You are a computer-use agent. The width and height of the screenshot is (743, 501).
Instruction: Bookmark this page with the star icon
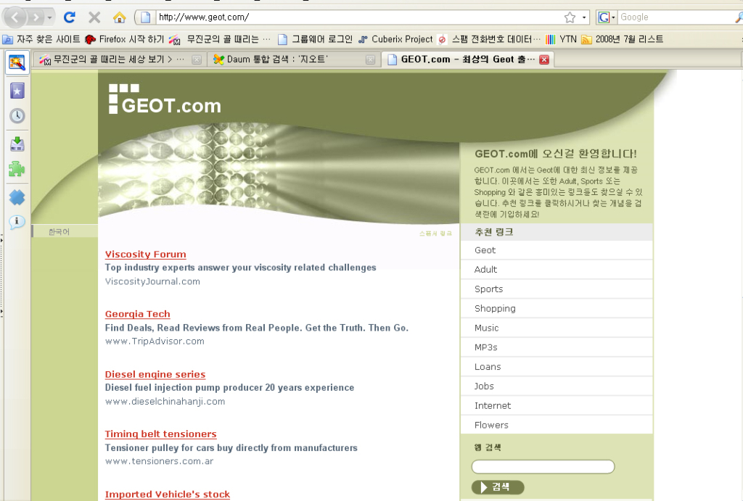[570, 17]
